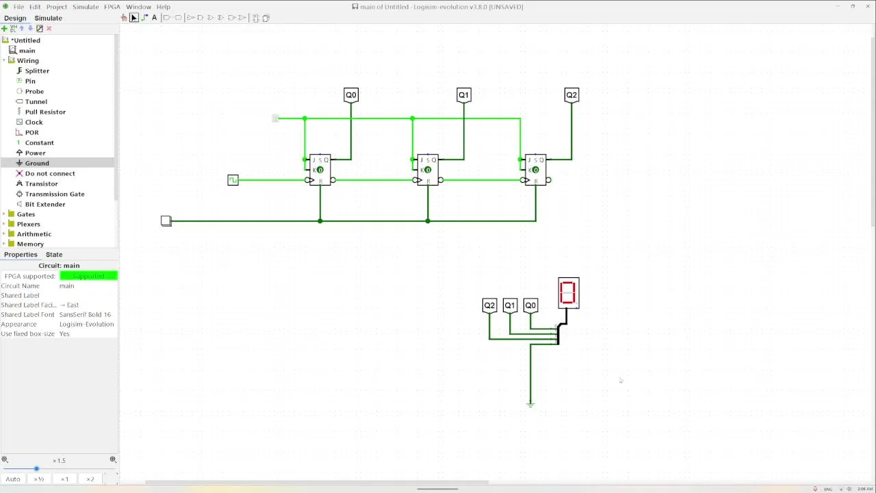
Task: Set zoom to ×2 button
Action: tap(90, 479)
